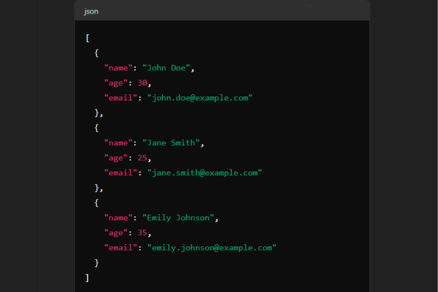Click the "name" key above age 30
The image size is (438, 292).
point(119,68)
